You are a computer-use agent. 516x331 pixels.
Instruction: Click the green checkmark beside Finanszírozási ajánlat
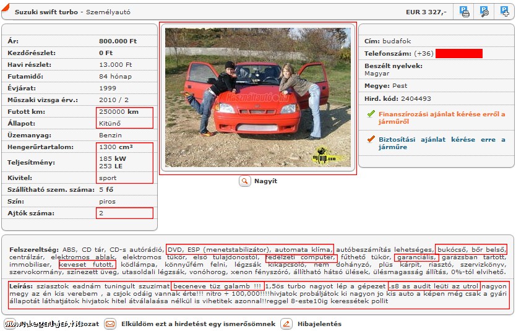tap(371, 114)
